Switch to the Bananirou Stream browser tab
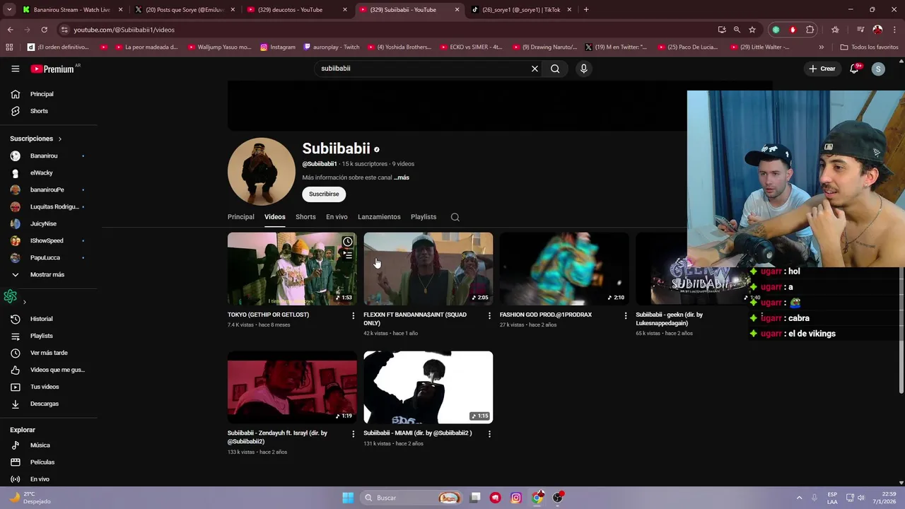905x509 pixels. pos(71,10)
